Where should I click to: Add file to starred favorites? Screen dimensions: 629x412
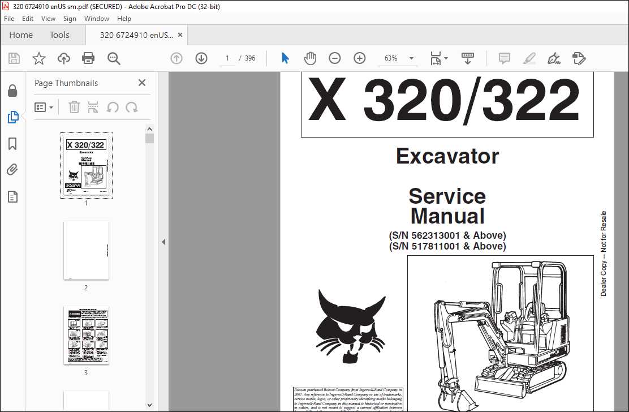pyautogui.click(x=39, y=58)
